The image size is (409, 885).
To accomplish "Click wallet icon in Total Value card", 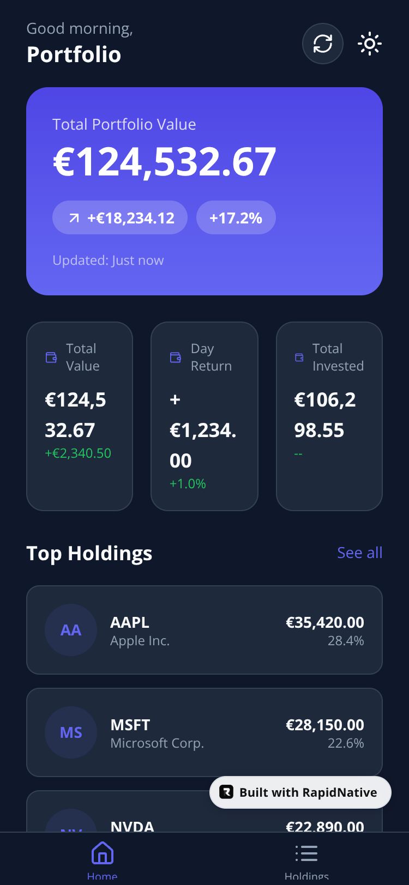I will 51,357.
